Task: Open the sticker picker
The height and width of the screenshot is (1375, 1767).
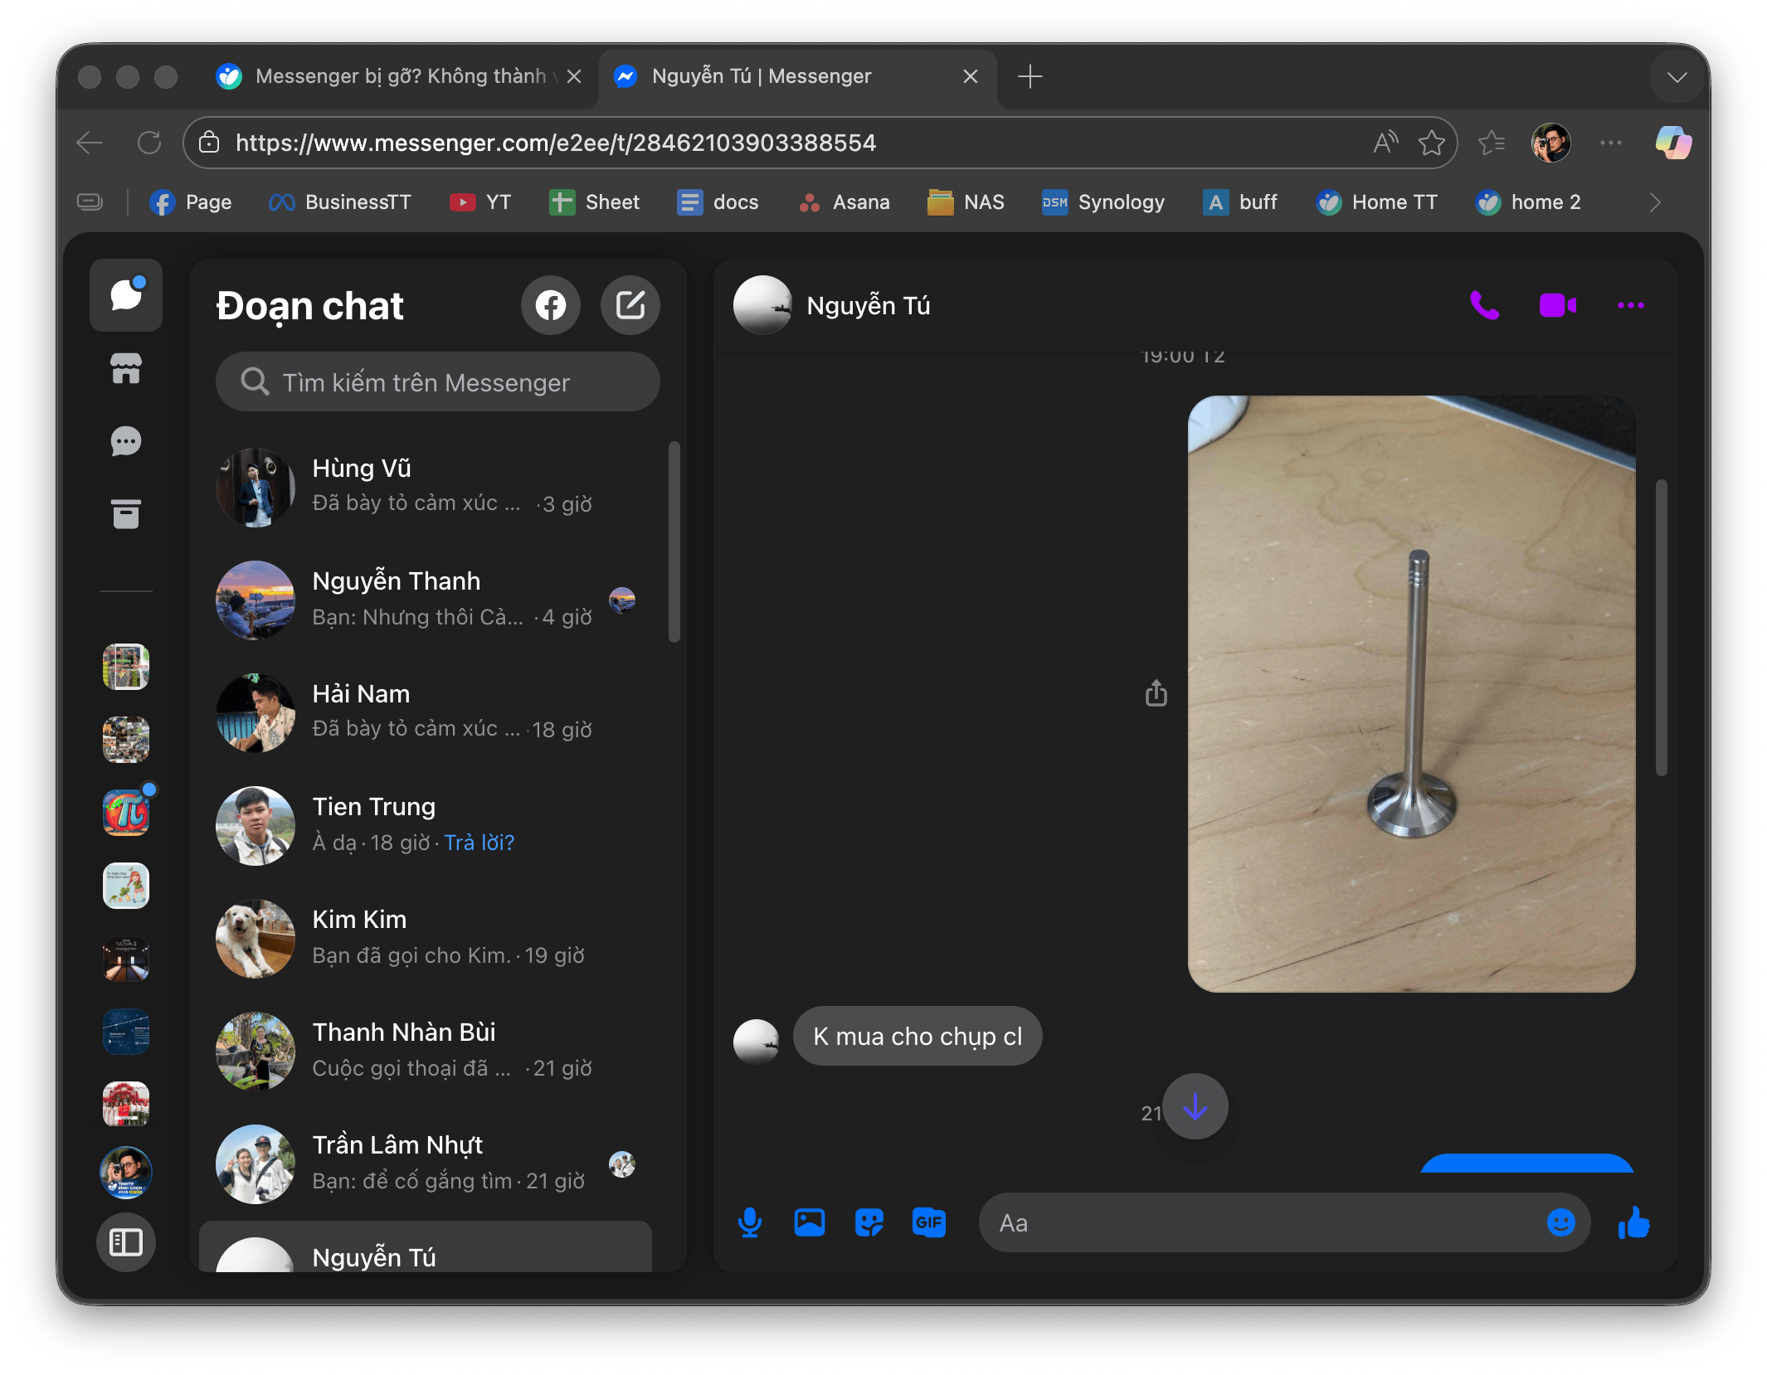Action: (869, 1222)
